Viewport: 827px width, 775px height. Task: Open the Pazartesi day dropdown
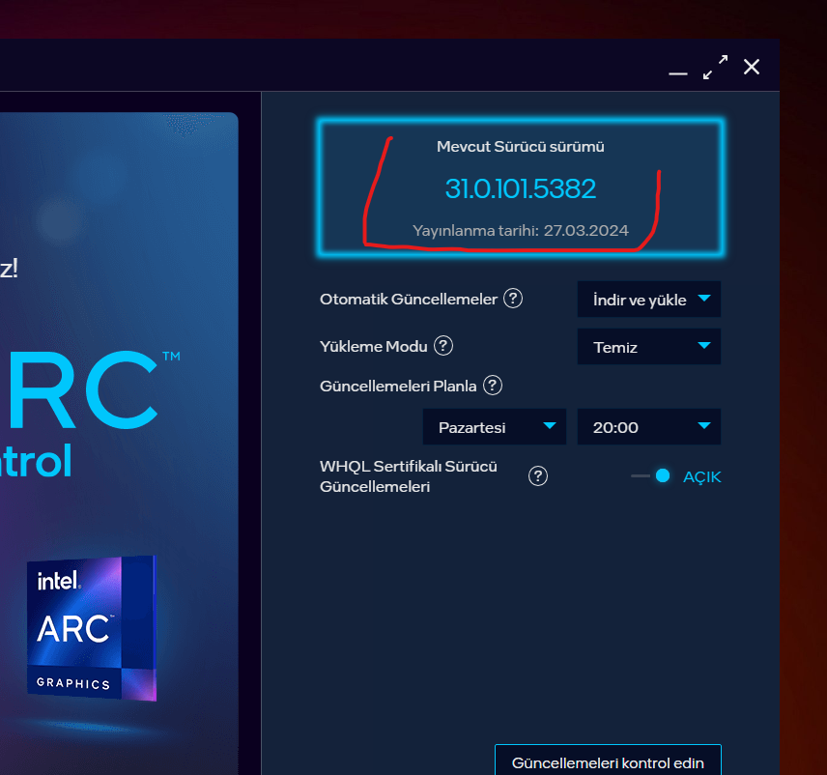pyautogui.click(x=495, y=427)
